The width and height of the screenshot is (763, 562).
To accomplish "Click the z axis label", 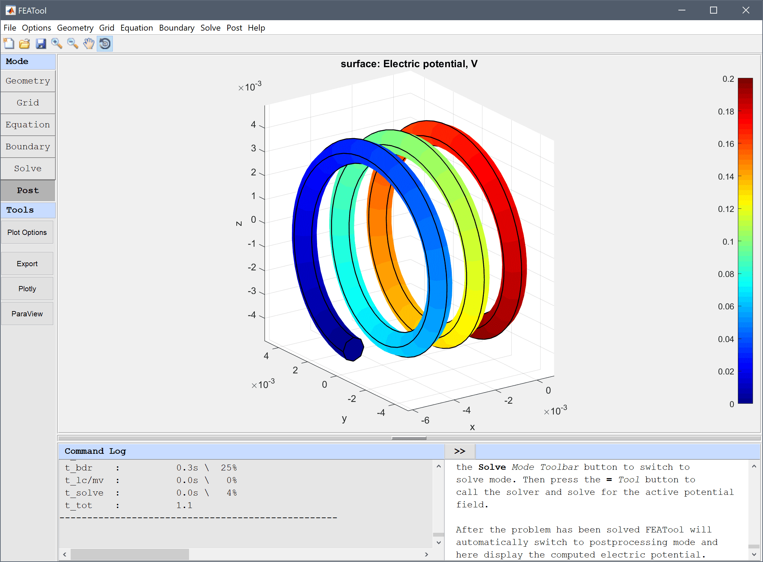I will pos(239,223).
